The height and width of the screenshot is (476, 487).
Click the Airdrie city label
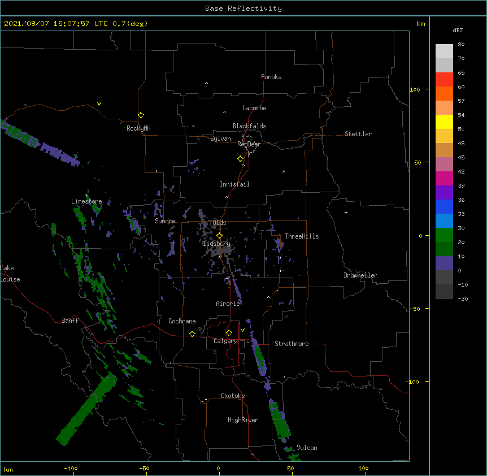coord(228,304)
